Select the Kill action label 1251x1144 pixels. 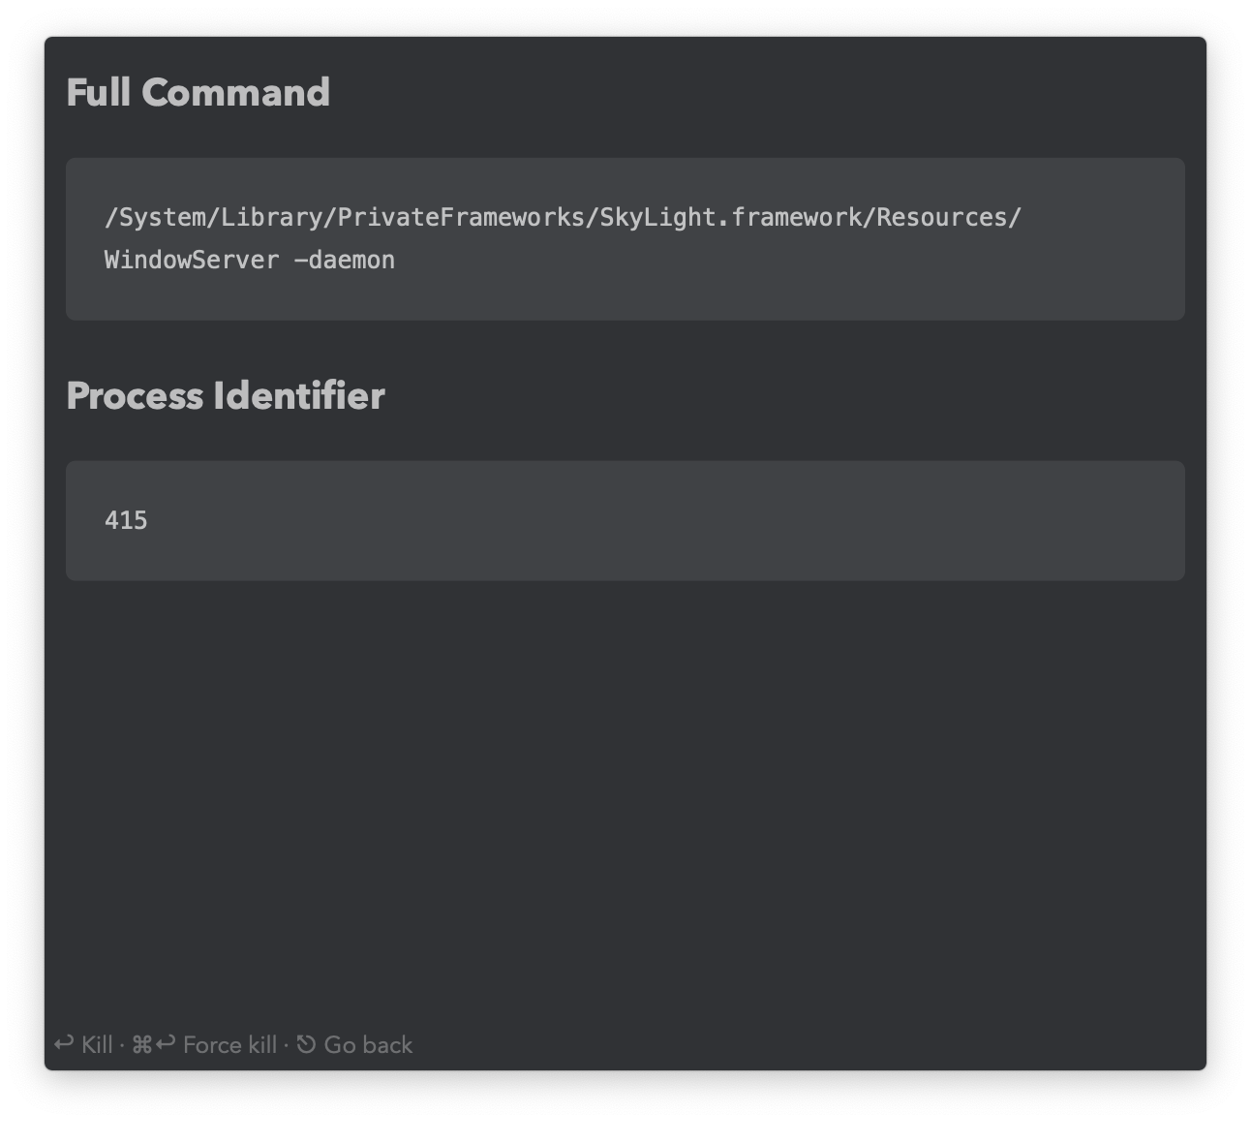97,1044
